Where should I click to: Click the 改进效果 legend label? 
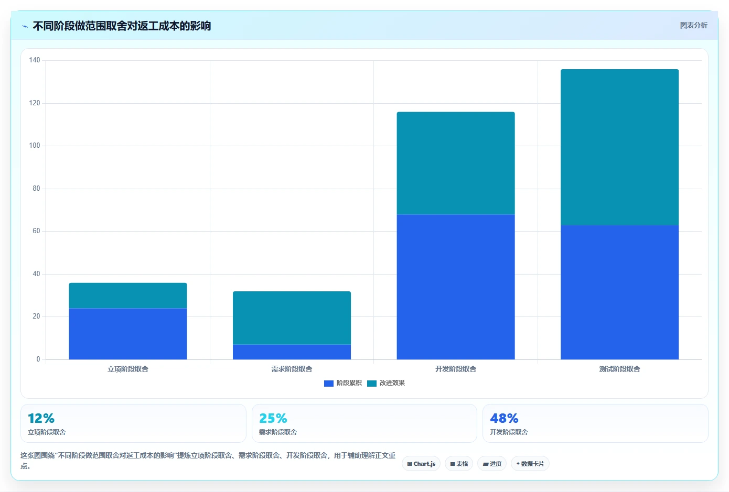[x=392, y=383]
